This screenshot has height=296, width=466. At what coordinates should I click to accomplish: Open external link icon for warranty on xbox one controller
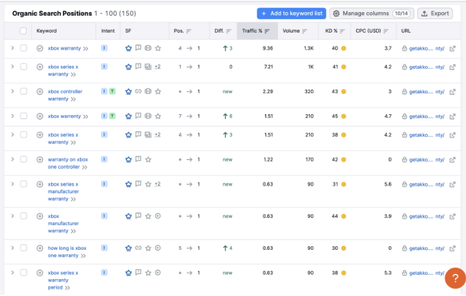click(452, 160)
